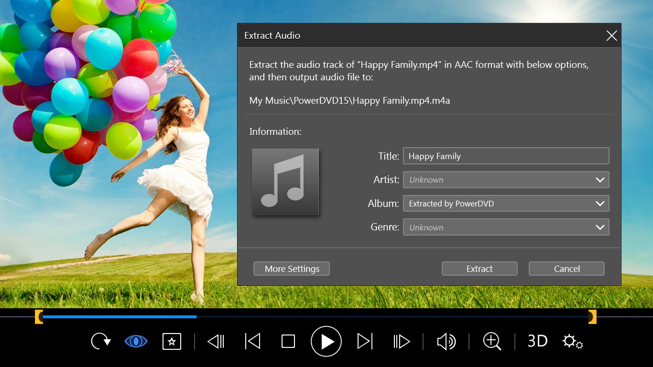This screenshot has height=367, width=653.
Task: Click the More Settings button
Action: 292,269
